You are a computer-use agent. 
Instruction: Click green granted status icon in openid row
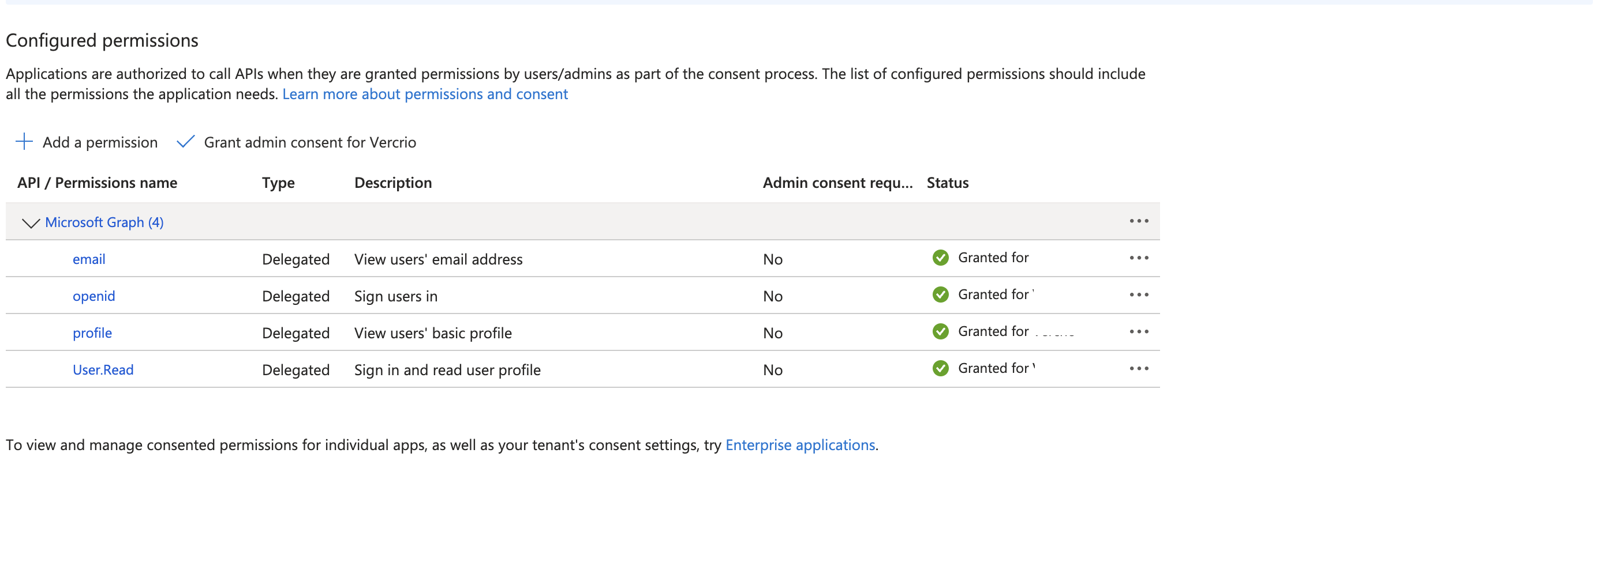[940, 294]
